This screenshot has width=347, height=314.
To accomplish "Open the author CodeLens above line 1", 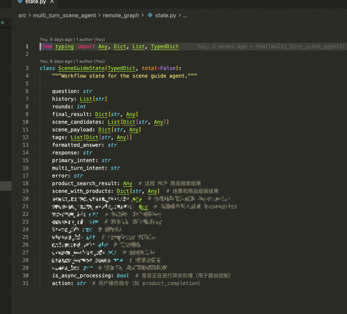I will pyautogui.click(x=72, y=39).
